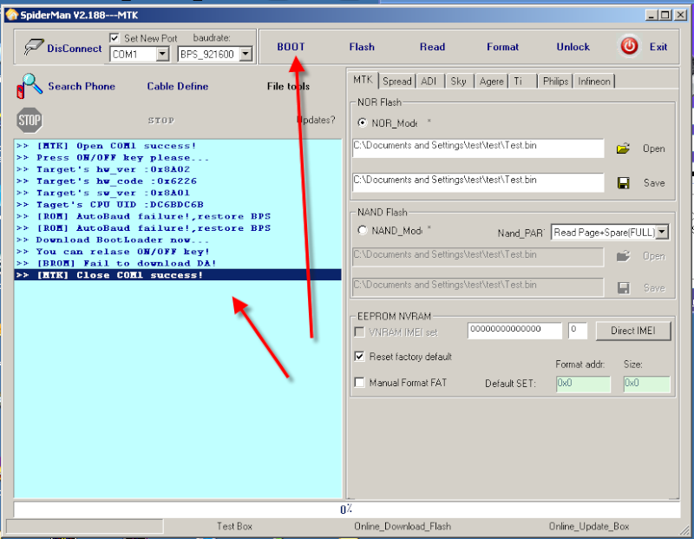Open the BPS_921600 baudrate dropdown
Viewport: 694px width, 539px height.
pos(246,54)
